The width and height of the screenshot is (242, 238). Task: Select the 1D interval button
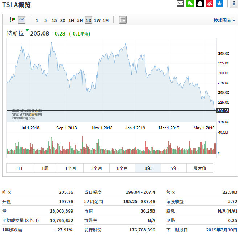tap(89, 20)
